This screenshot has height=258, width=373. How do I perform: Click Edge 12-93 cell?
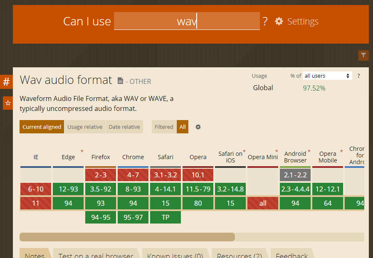point(68,189)
